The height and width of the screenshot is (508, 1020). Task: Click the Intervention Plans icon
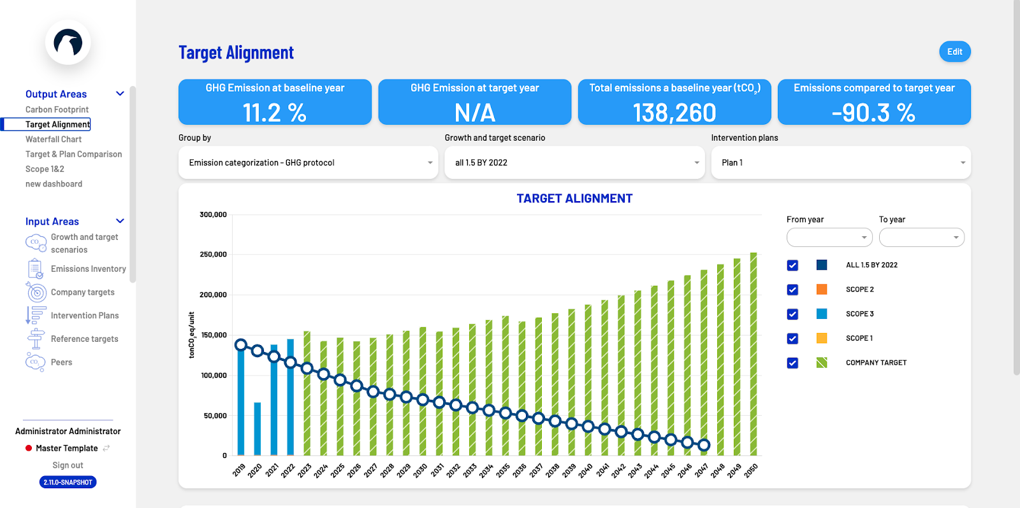coord(36,316)
